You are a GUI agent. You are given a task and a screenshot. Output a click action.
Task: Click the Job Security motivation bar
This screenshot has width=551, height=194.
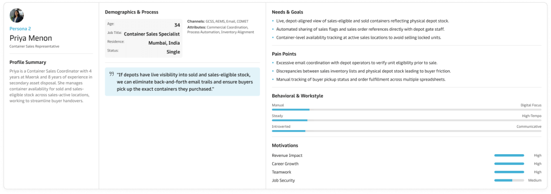[509, 181]
